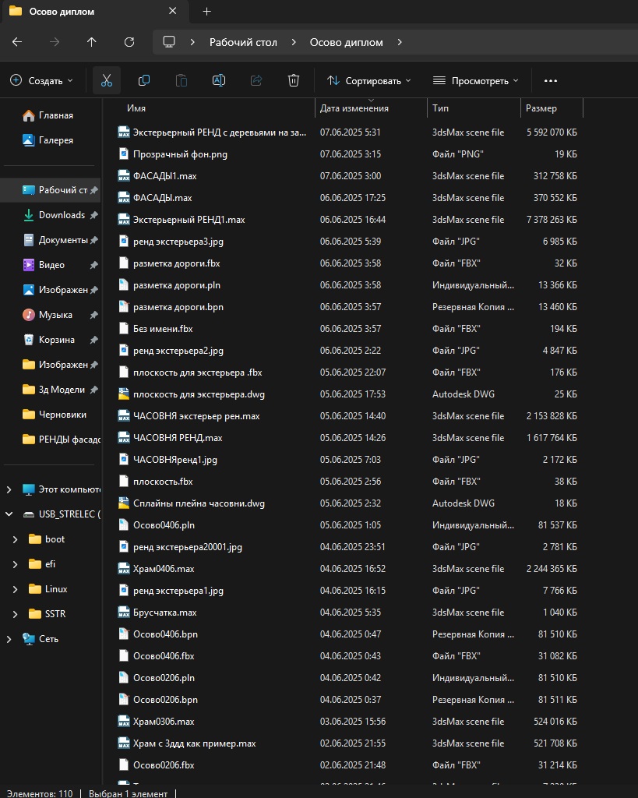The height and width of the screenshot is (798, 638).
Task: Select Рабочий стол in the sidebar
Action: point(51,190)
